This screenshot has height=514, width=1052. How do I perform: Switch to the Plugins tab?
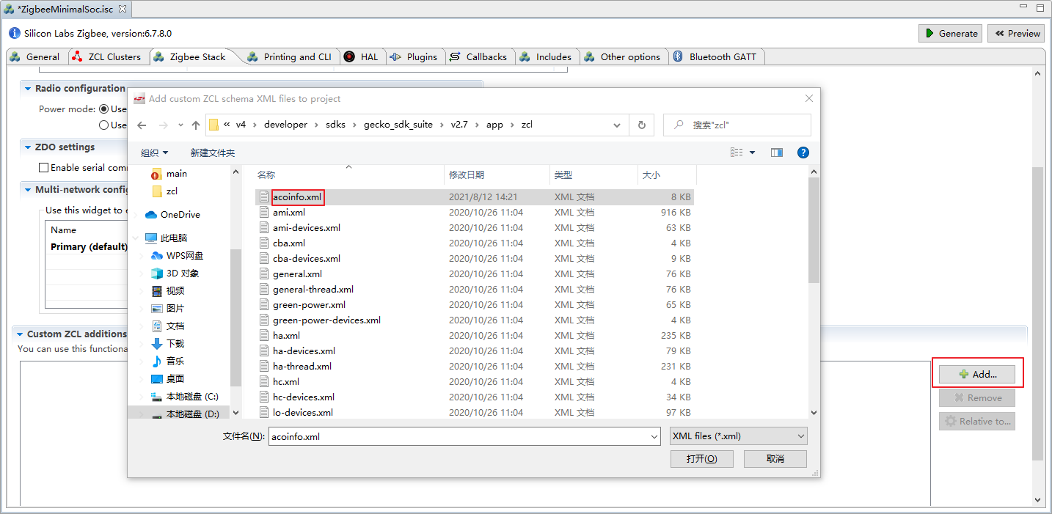[x=414, y=57]
